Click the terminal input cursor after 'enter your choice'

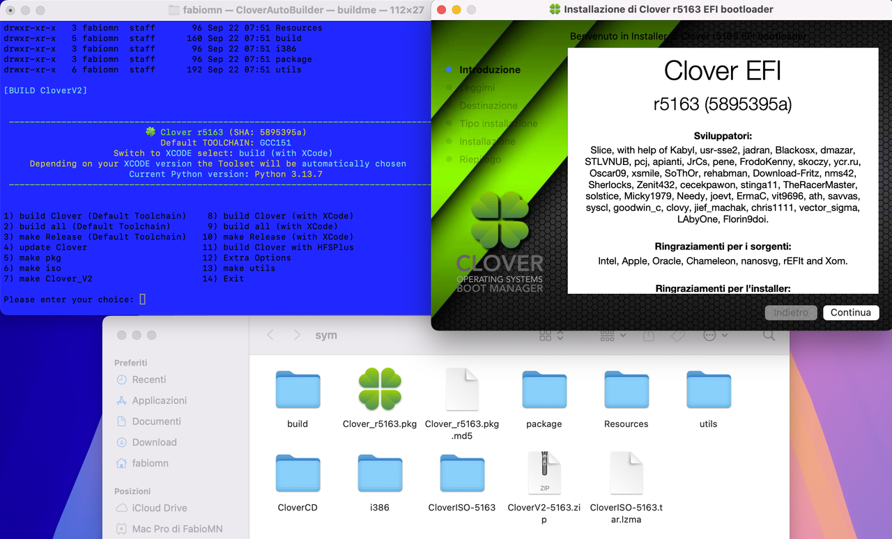(142, 299)
